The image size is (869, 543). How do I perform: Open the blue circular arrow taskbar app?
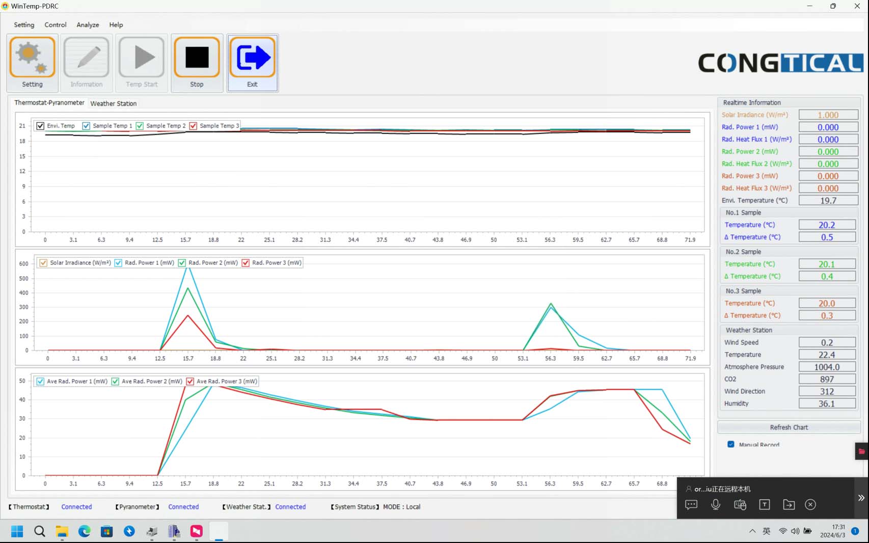129,532
